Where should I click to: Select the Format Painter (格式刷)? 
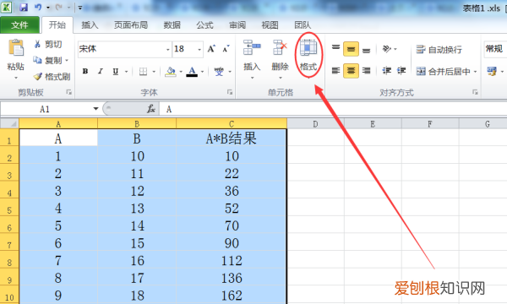tap(52, 77)
